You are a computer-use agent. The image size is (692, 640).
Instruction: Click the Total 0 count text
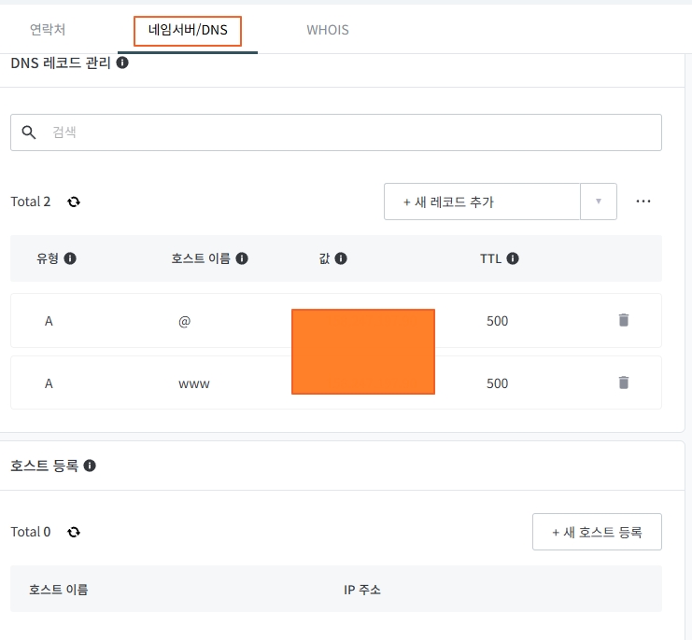pyautogui.click(x=31, y=532)
